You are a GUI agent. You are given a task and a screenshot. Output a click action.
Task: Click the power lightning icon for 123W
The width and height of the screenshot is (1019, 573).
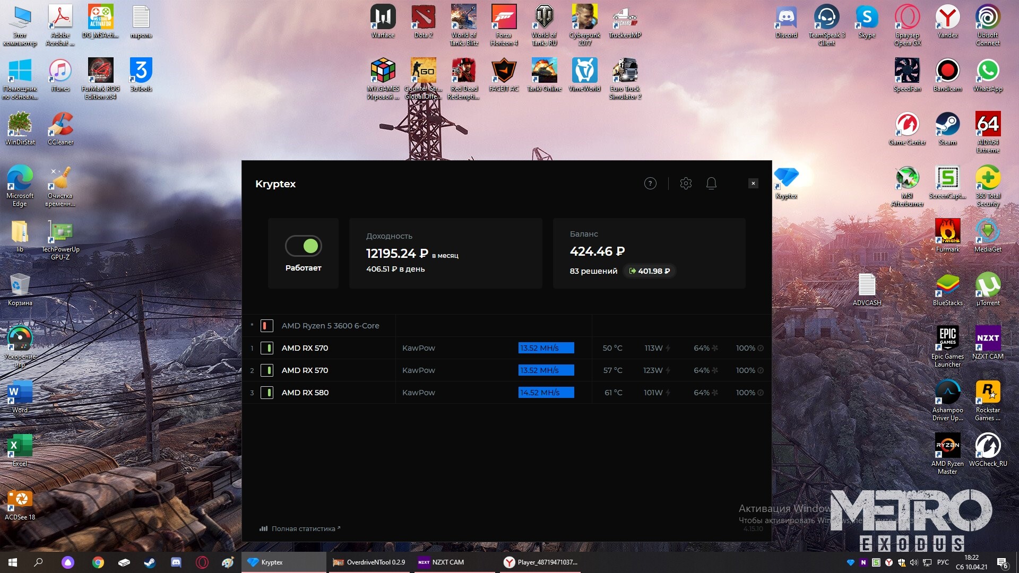(668, 370)
